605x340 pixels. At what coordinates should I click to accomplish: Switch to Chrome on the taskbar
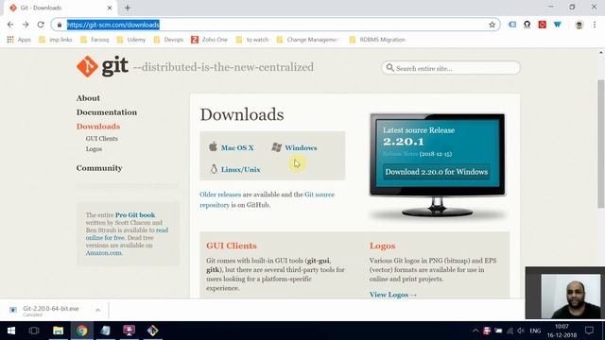click(x=81, y=331)
